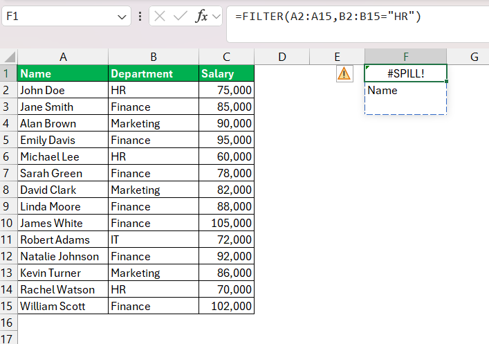This screenshot has height=344, width=489.
Task: Click John Doe's HR department cell
Action: click(154, 90)
